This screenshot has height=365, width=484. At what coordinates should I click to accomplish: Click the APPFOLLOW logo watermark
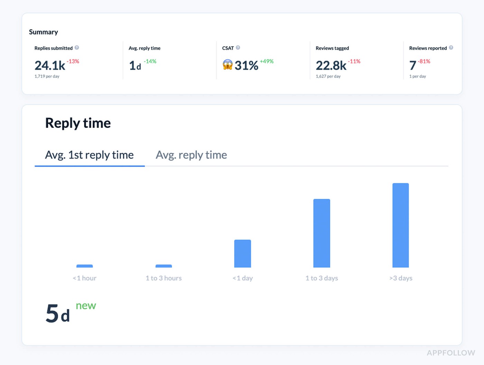pyautogui.click(x=451, y=353)
